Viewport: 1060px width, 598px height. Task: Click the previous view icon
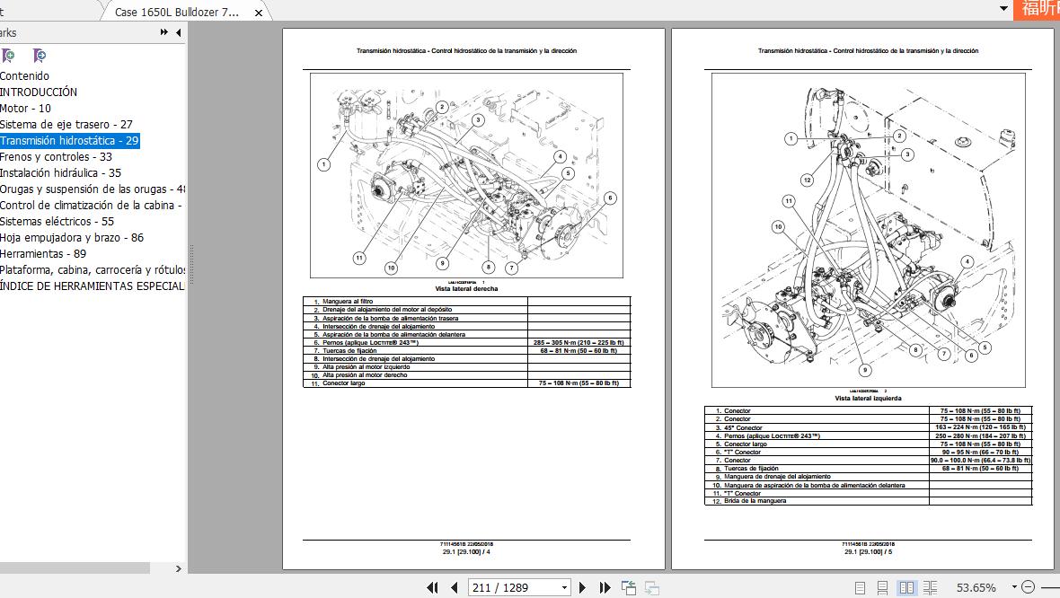click(x=628, y=586)
